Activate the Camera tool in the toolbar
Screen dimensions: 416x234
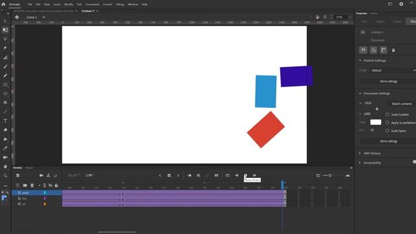(x=5, y=157)
